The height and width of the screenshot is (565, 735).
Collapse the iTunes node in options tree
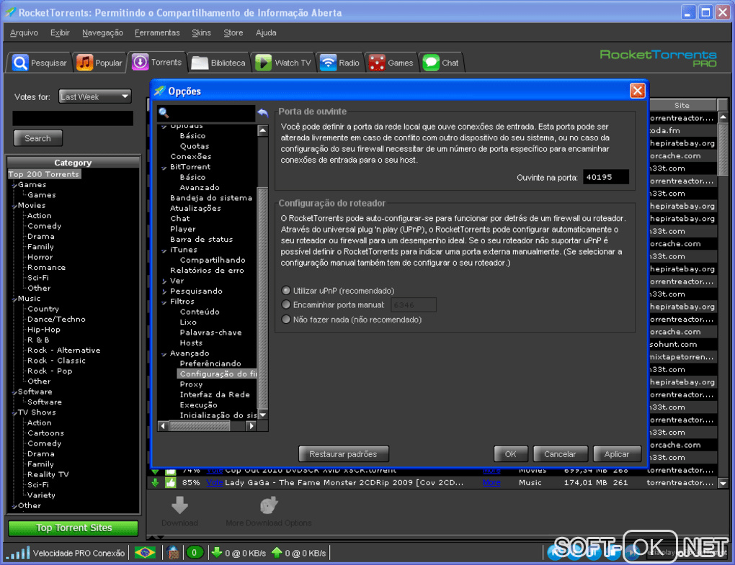tap(164, 250)
